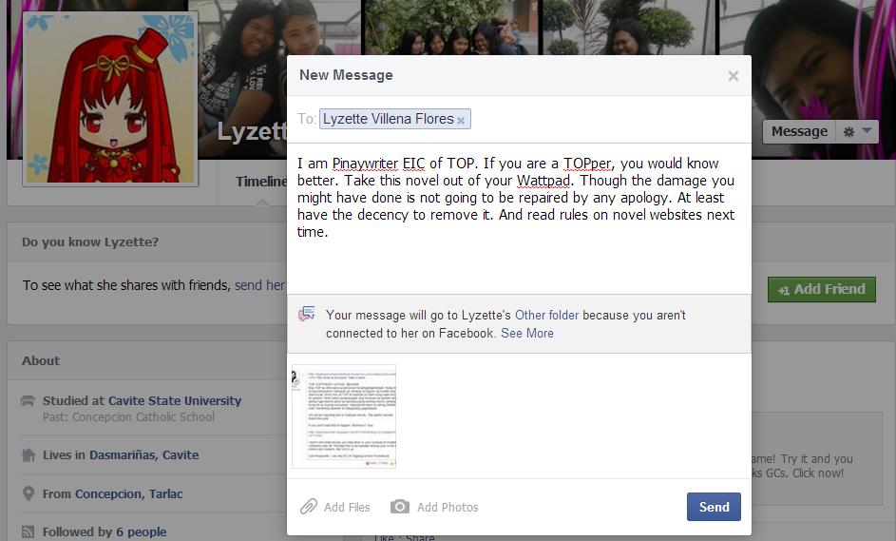Click 'Do you know Lyzette?' heading

90,242
